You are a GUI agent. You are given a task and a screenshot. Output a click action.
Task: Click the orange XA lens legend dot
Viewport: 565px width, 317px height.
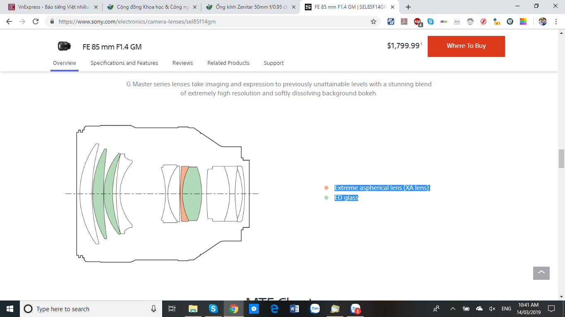coord(326,188)
